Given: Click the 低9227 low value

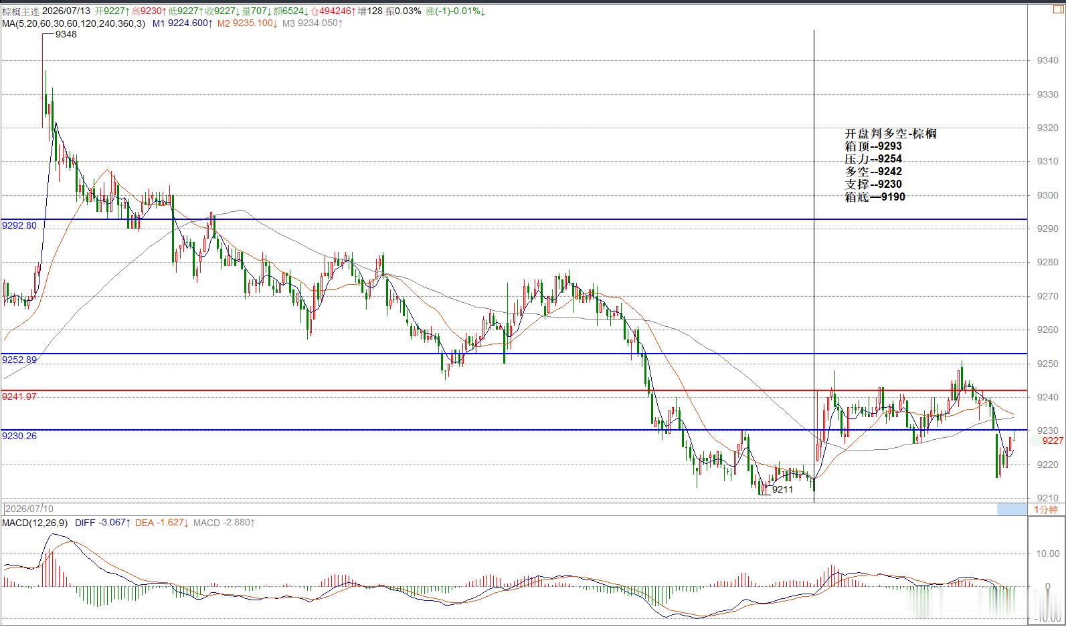Looking at the screenshot, I should [187, 11].
